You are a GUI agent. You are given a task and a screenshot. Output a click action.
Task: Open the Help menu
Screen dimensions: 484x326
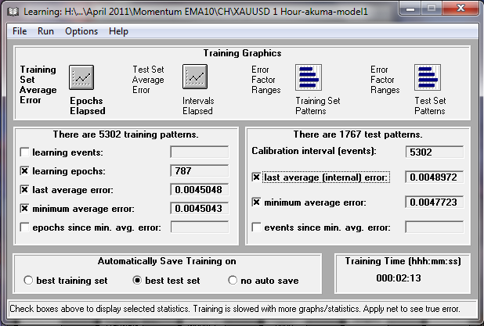tap(118, 31)
